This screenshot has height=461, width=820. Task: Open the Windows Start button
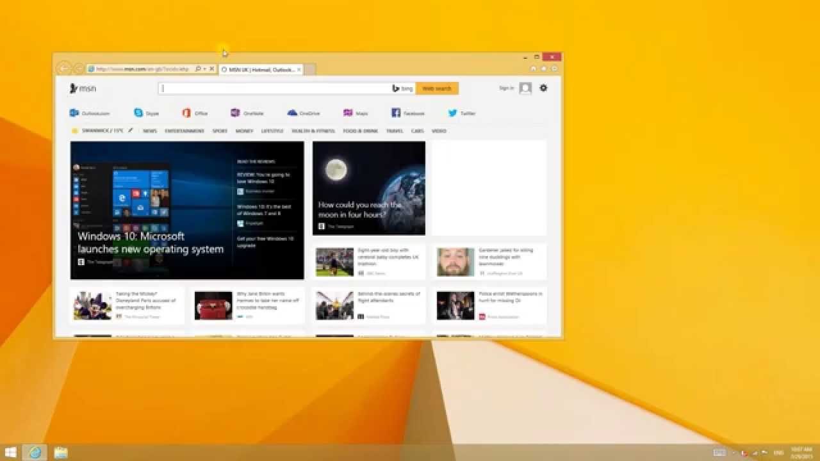pos(11,452)
